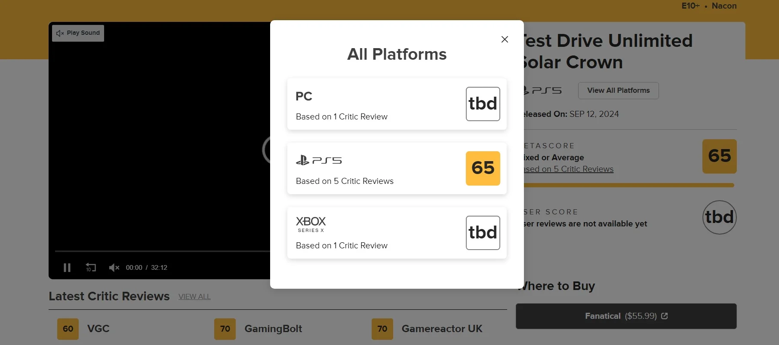Click the Gamereactor UK 70 badge
Screen dimensions: 779x345
point(382,329)
